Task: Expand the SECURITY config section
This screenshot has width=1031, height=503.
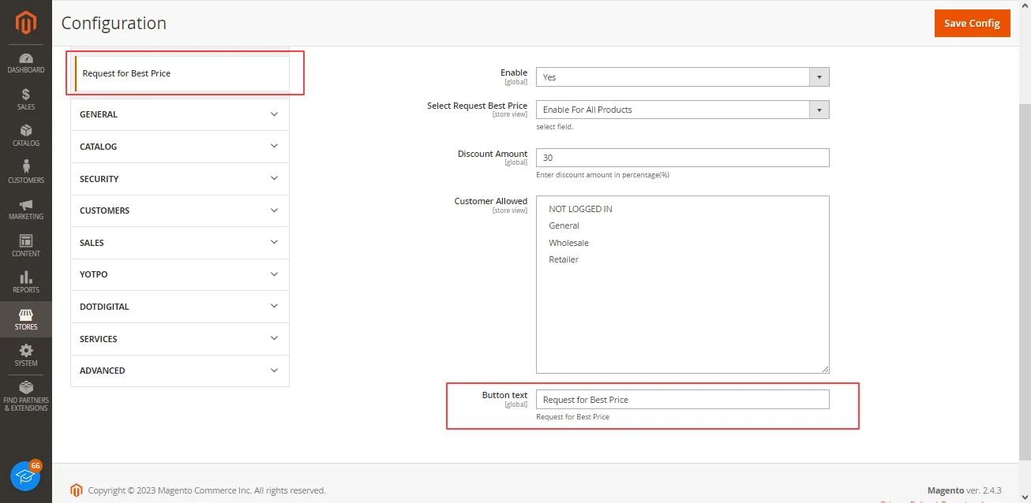Action: click(x=180, y=179)
